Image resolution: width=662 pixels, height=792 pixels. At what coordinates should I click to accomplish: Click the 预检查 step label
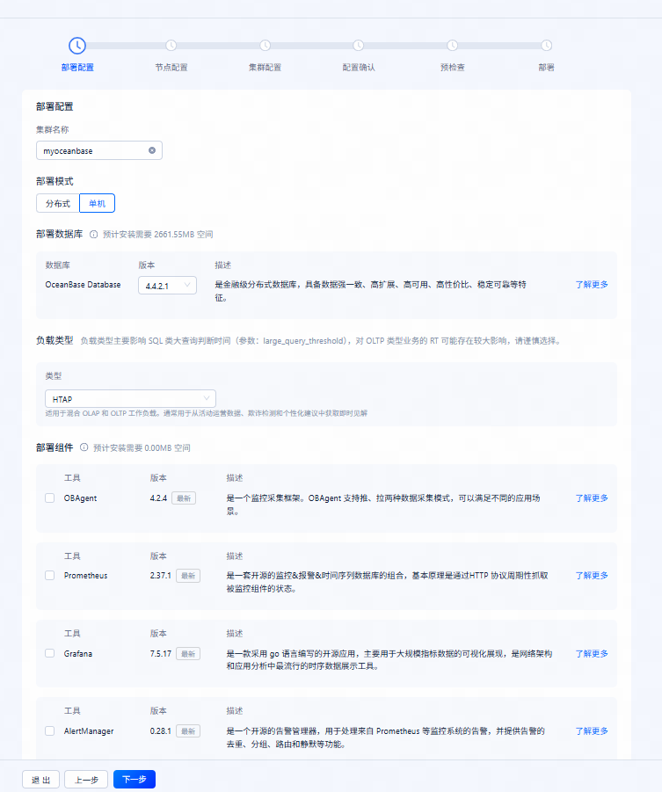pyautogui.click(x=452, y=67)
